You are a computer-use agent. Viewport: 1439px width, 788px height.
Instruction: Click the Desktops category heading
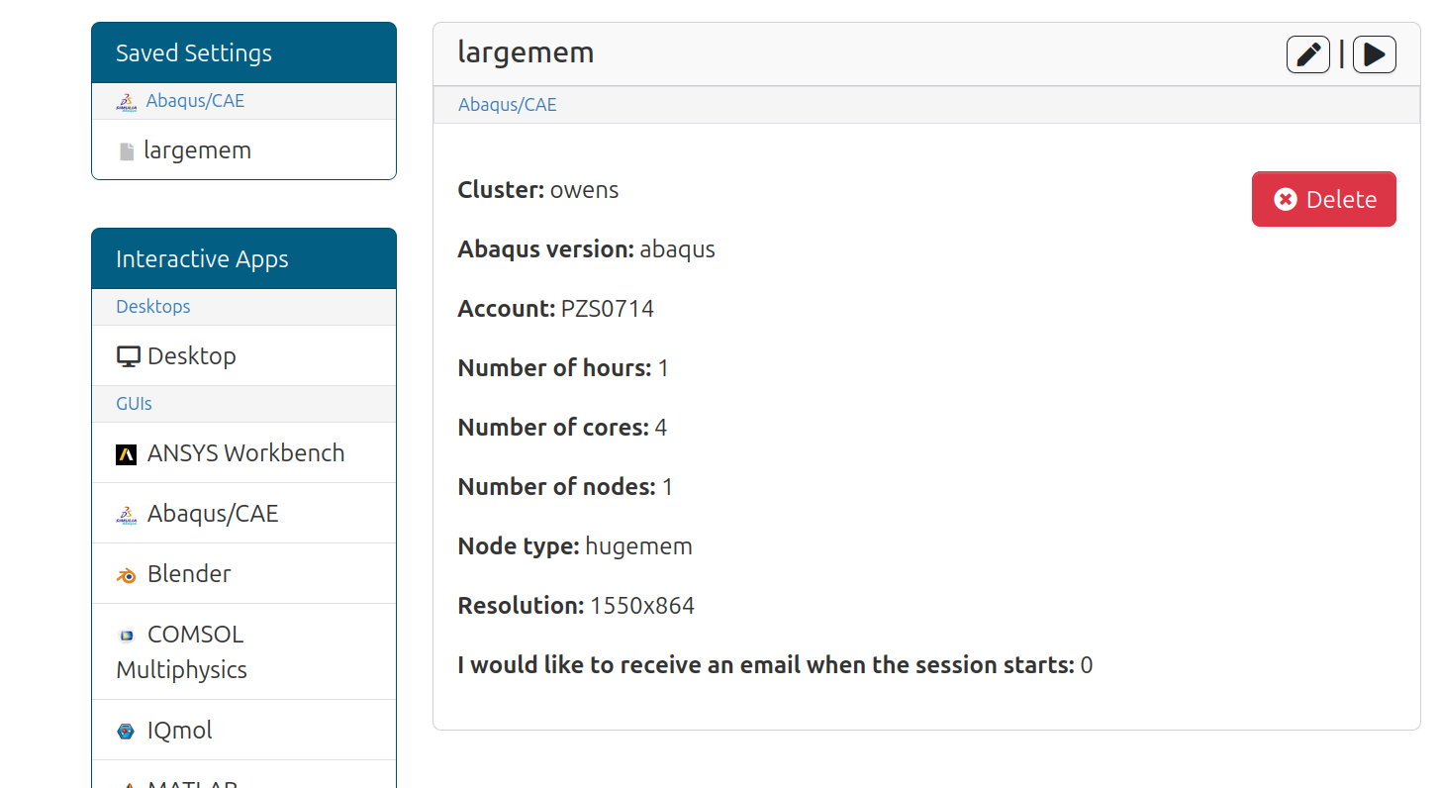(152, 307)
